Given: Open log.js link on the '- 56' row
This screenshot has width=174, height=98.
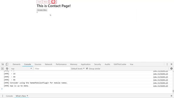Looking at the screenshot, I should click(160, 80).
